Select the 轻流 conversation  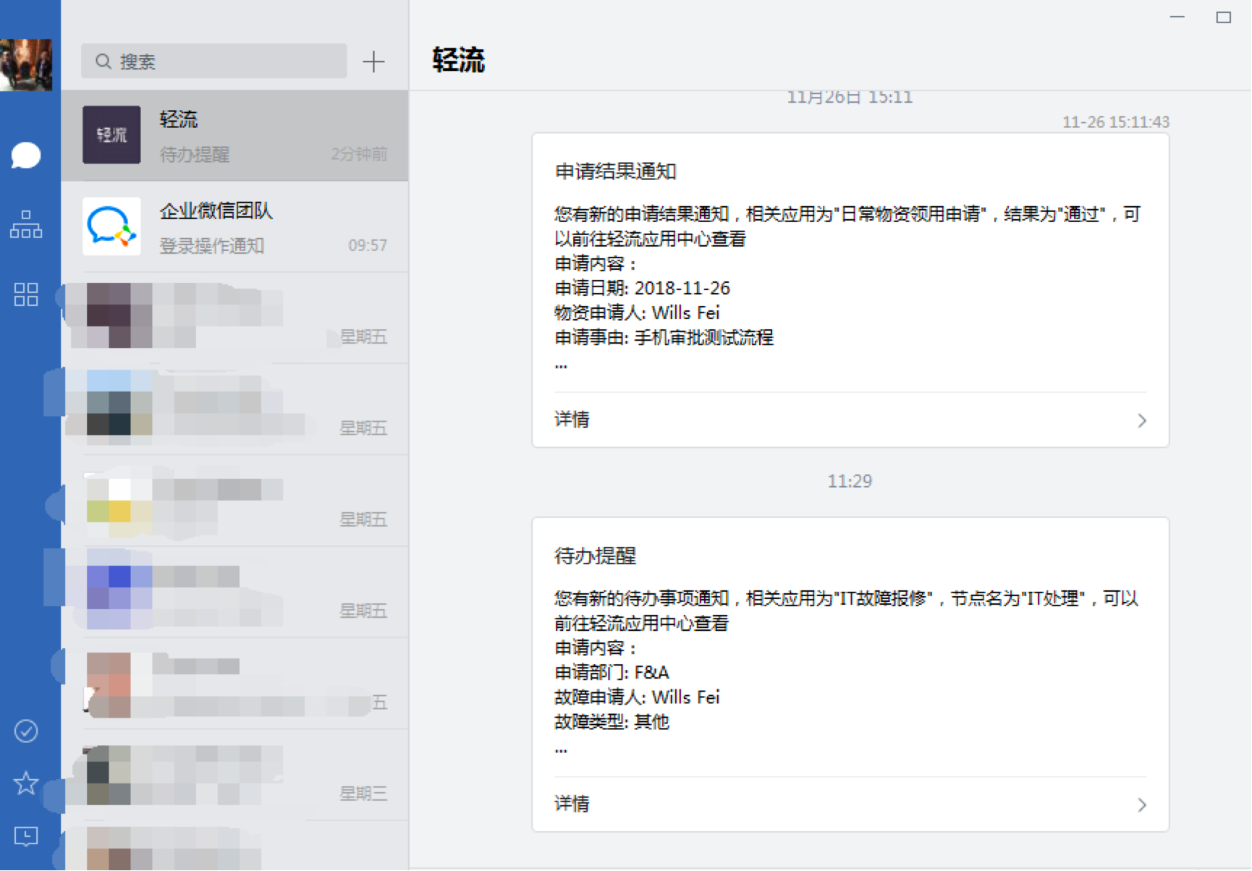[235, 136]
